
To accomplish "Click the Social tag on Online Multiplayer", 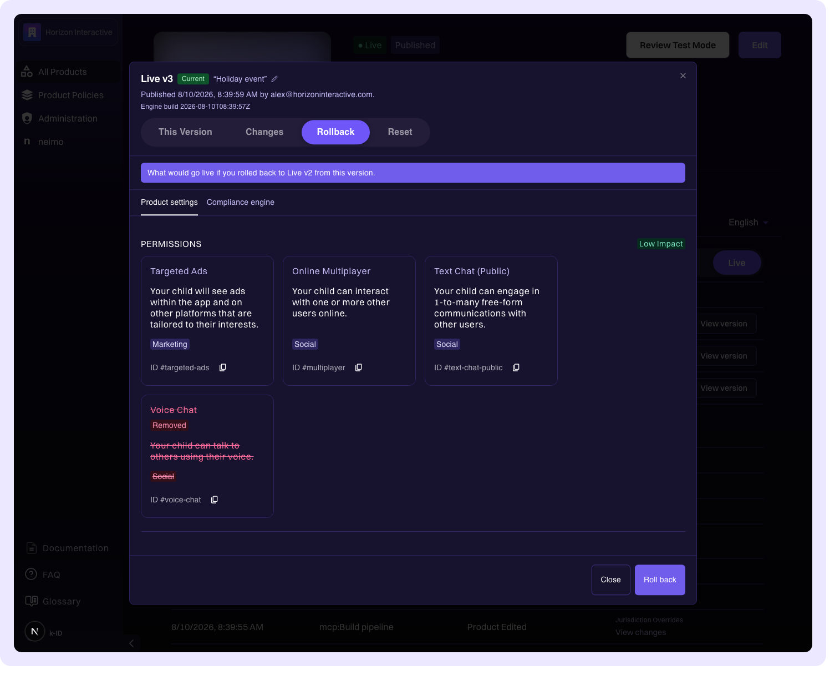I will click(305, 344).
